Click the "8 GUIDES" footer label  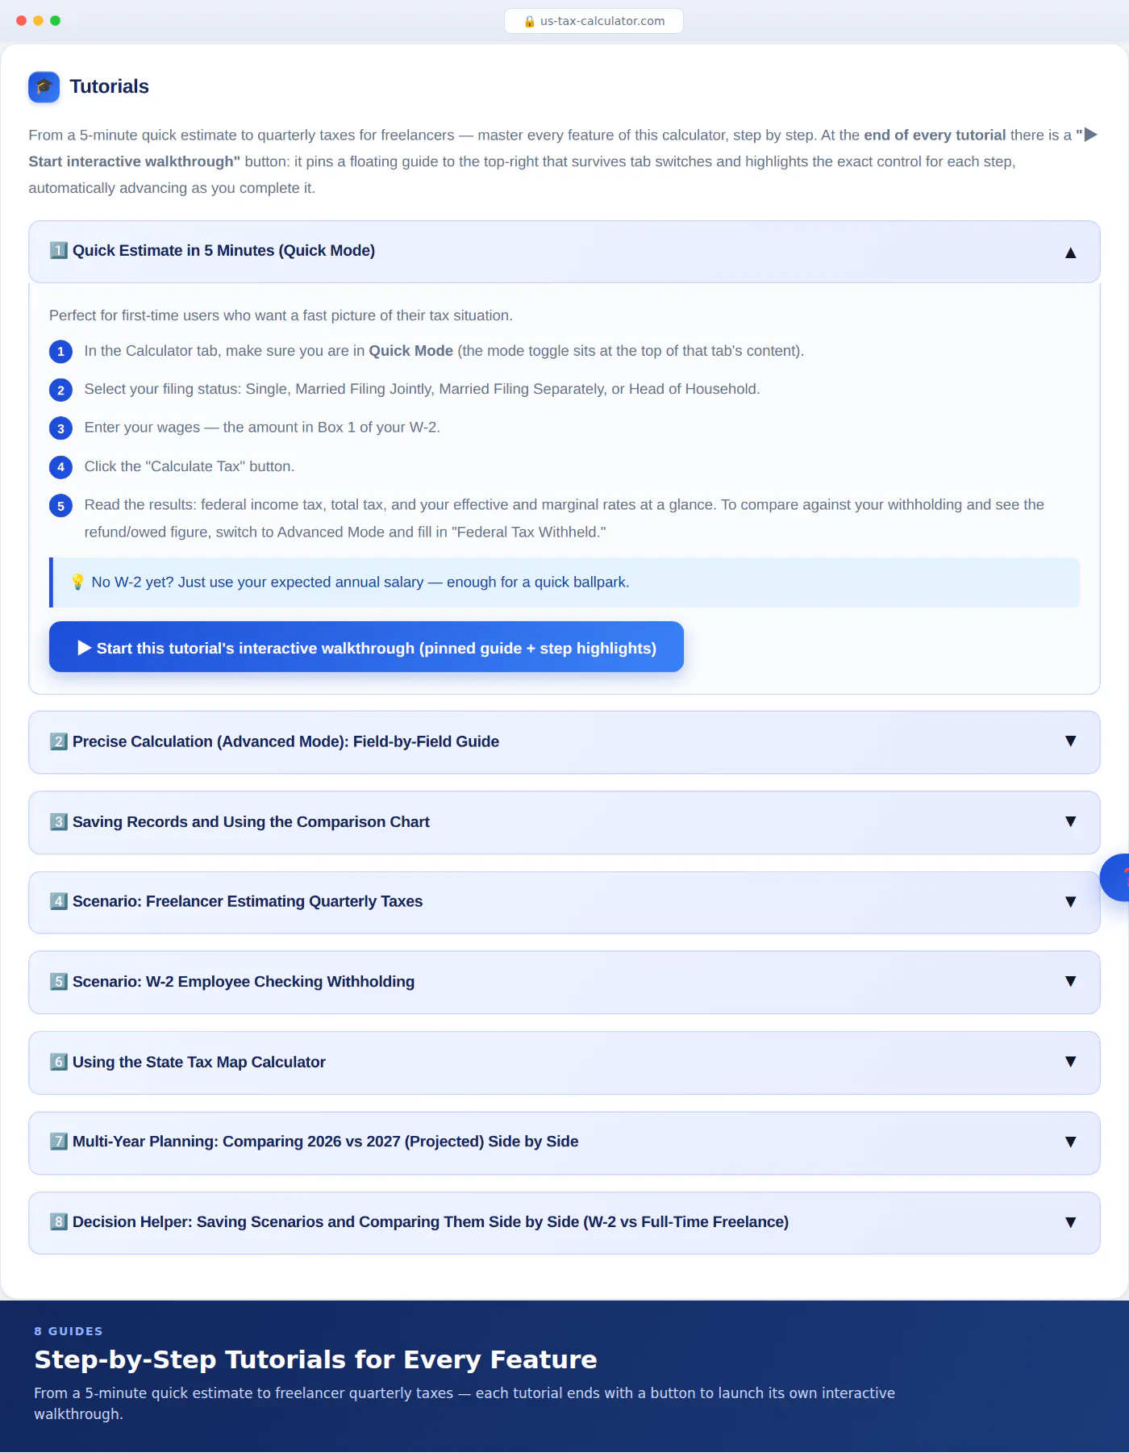coord(69,1331)
